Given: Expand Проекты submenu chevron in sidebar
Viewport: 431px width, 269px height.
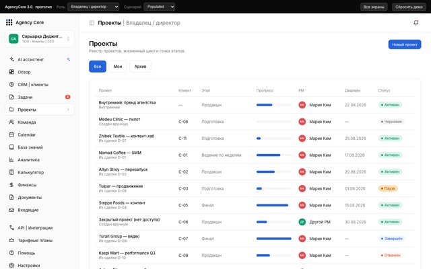Looking at the screenshot, I should point(68,110).
